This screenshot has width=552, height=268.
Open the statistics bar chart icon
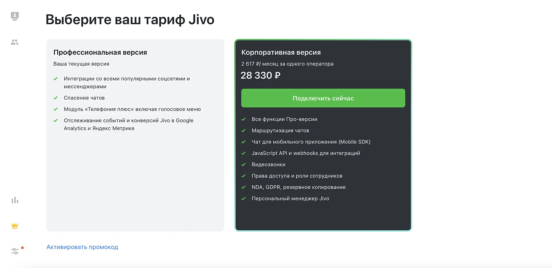(15, 200)
